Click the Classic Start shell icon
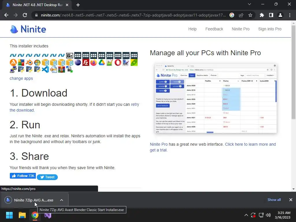 (x=37, y=62)
